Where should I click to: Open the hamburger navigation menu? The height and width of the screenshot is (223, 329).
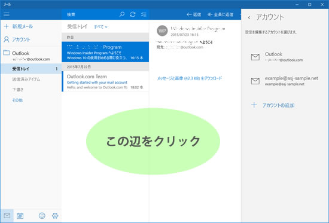click(7, 14)
